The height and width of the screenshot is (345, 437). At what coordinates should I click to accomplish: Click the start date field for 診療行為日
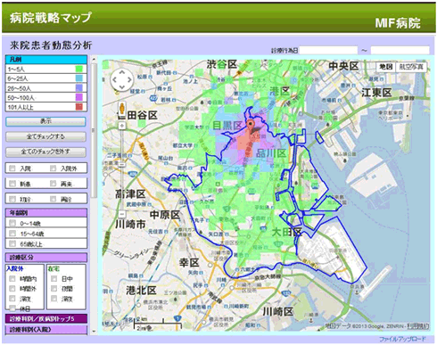pos(328,50)
